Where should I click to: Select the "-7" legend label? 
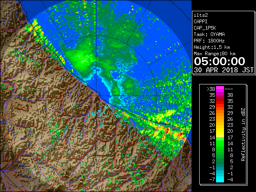[x=212, y=180]
